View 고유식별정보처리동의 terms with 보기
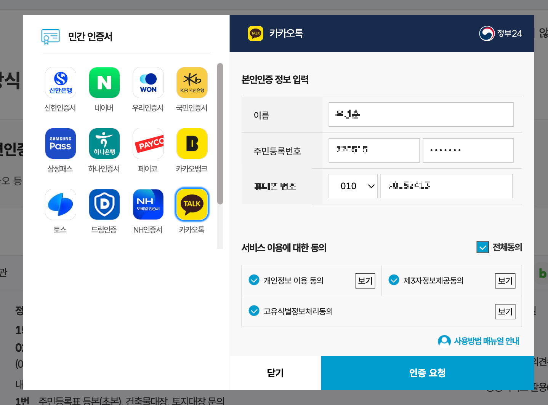This screenshot has height=405, width=548. (505, 312)
